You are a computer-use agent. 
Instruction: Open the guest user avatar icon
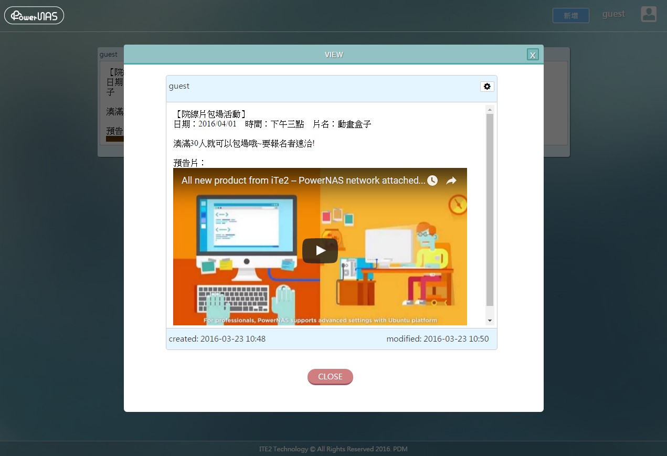[649, 14]
